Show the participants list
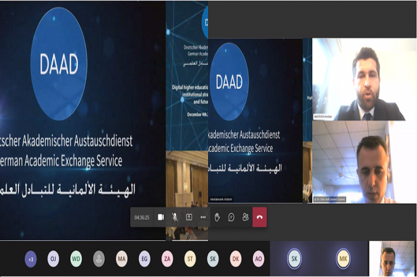Viewport: 417px width, 277px height. click(246, 217)
